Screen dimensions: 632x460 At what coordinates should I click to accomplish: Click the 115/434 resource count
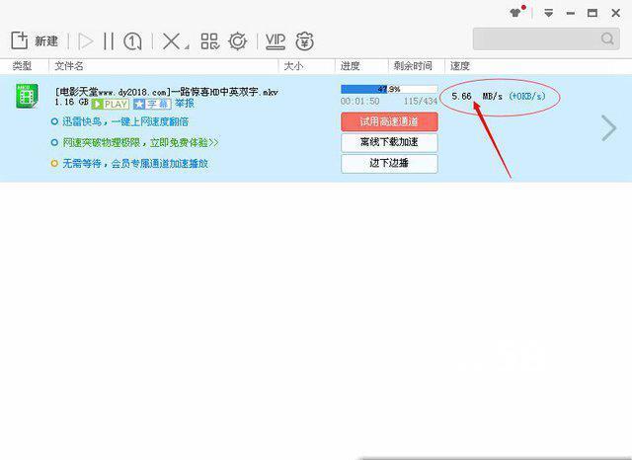[421, 101]
